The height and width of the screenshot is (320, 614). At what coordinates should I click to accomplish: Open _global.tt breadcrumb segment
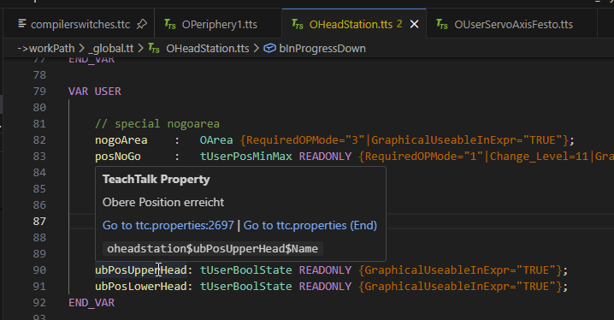click(x=111, y=49)
